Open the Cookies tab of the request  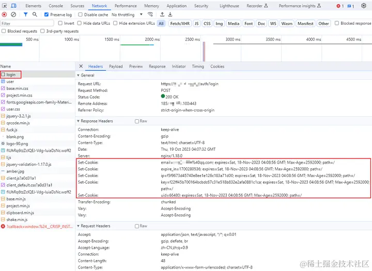pyautogui.click(x=218, y=67)
